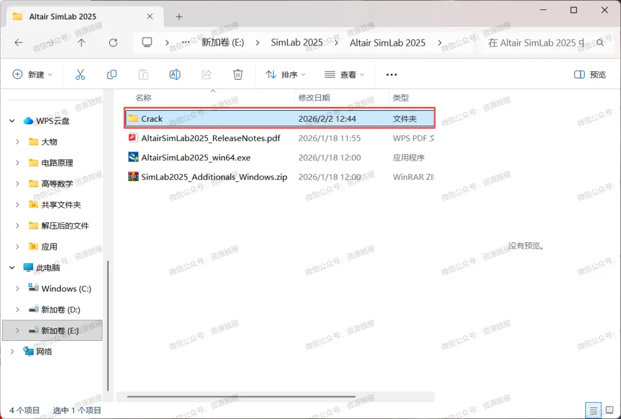
Task: Expand the 网络 tree node
Action: pyautogui.click(x=12, y=351)
